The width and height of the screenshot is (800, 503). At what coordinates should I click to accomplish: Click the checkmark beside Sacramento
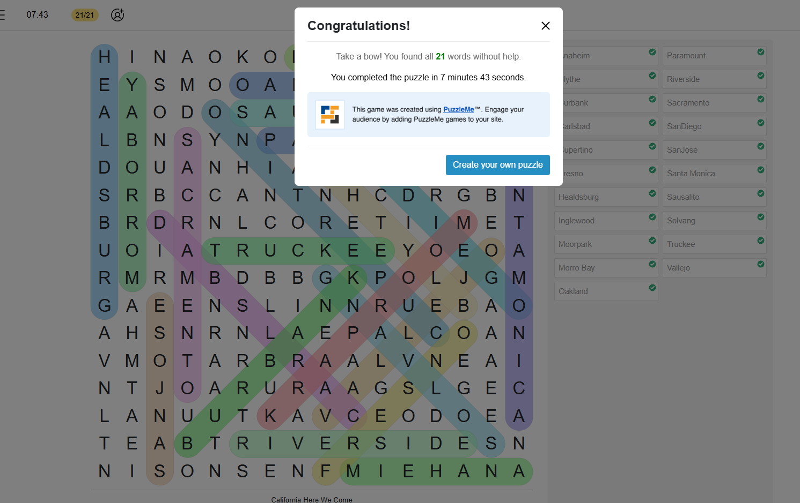pyautogui.click(x=760, y=99)
